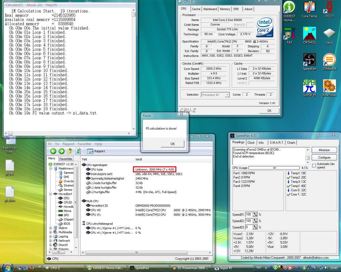Collapse the Hovedkort node in EVEREST tree
Viewport: 341px width, 272px height.
click(x=51, y=194)
